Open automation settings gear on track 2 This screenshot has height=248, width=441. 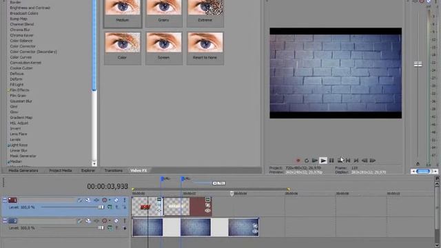tap(105, 220)
